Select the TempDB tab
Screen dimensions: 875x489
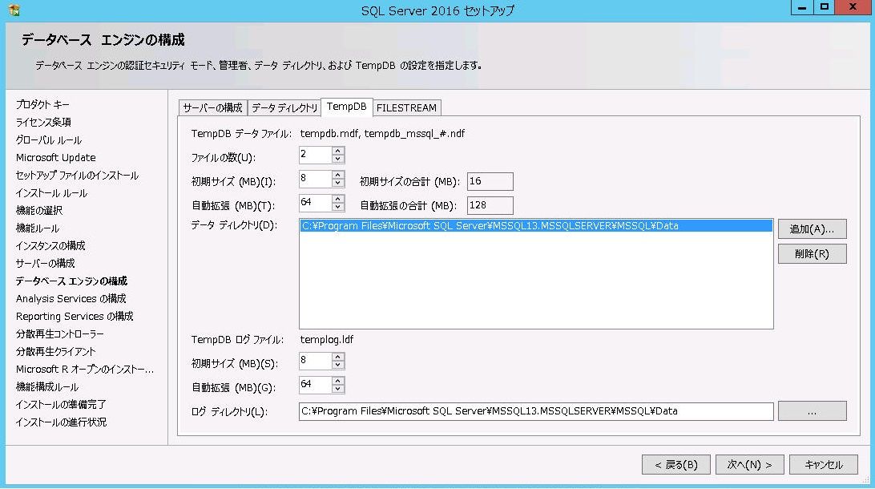point(346,107)
